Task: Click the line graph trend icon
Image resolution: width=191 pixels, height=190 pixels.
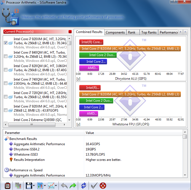Action: pos(51,186)
